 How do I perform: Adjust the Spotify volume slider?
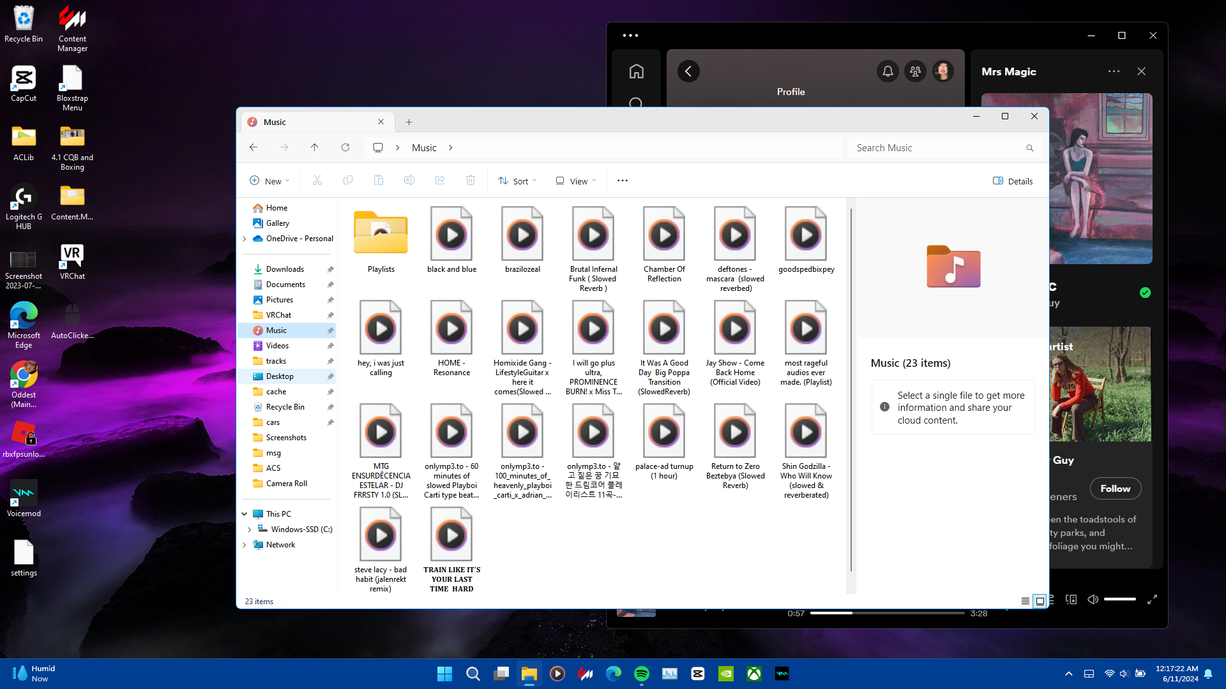(1120, 600)
